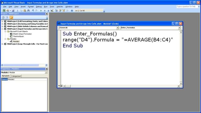This screenshot has width=201, height=113.
Task: Open the Insert menu
Action: (x=23, y=7)
